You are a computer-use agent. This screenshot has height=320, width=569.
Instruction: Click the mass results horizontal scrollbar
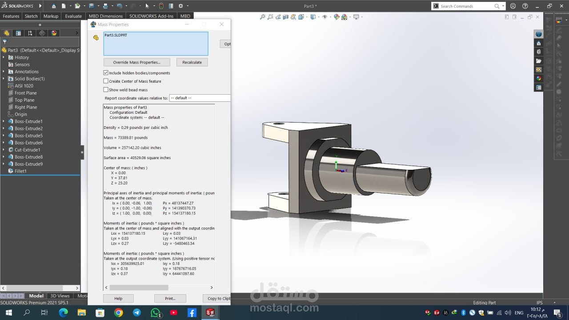[x=139, y=288]
